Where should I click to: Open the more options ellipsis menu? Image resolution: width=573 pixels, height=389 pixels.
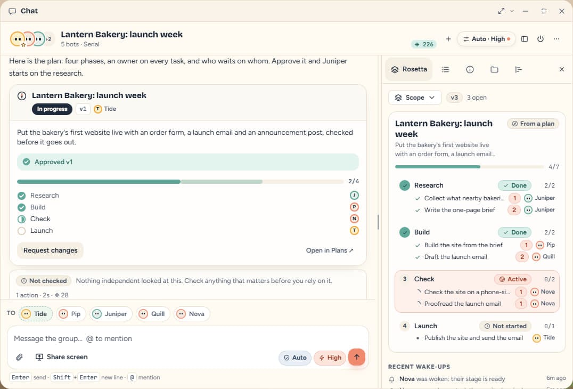[x=556, y=39]
